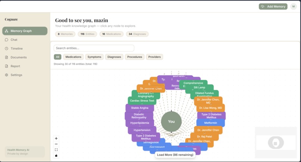Select the Coronary CT Angiography node
This screenshot has height=162, width=301.
[x=146, y=95]
